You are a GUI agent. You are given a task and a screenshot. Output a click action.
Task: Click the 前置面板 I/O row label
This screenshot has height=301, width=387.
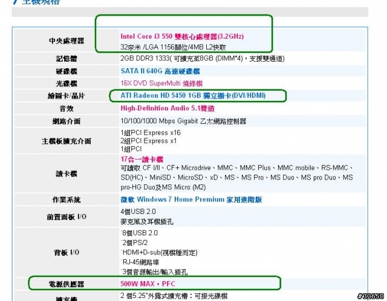point(67,217)
